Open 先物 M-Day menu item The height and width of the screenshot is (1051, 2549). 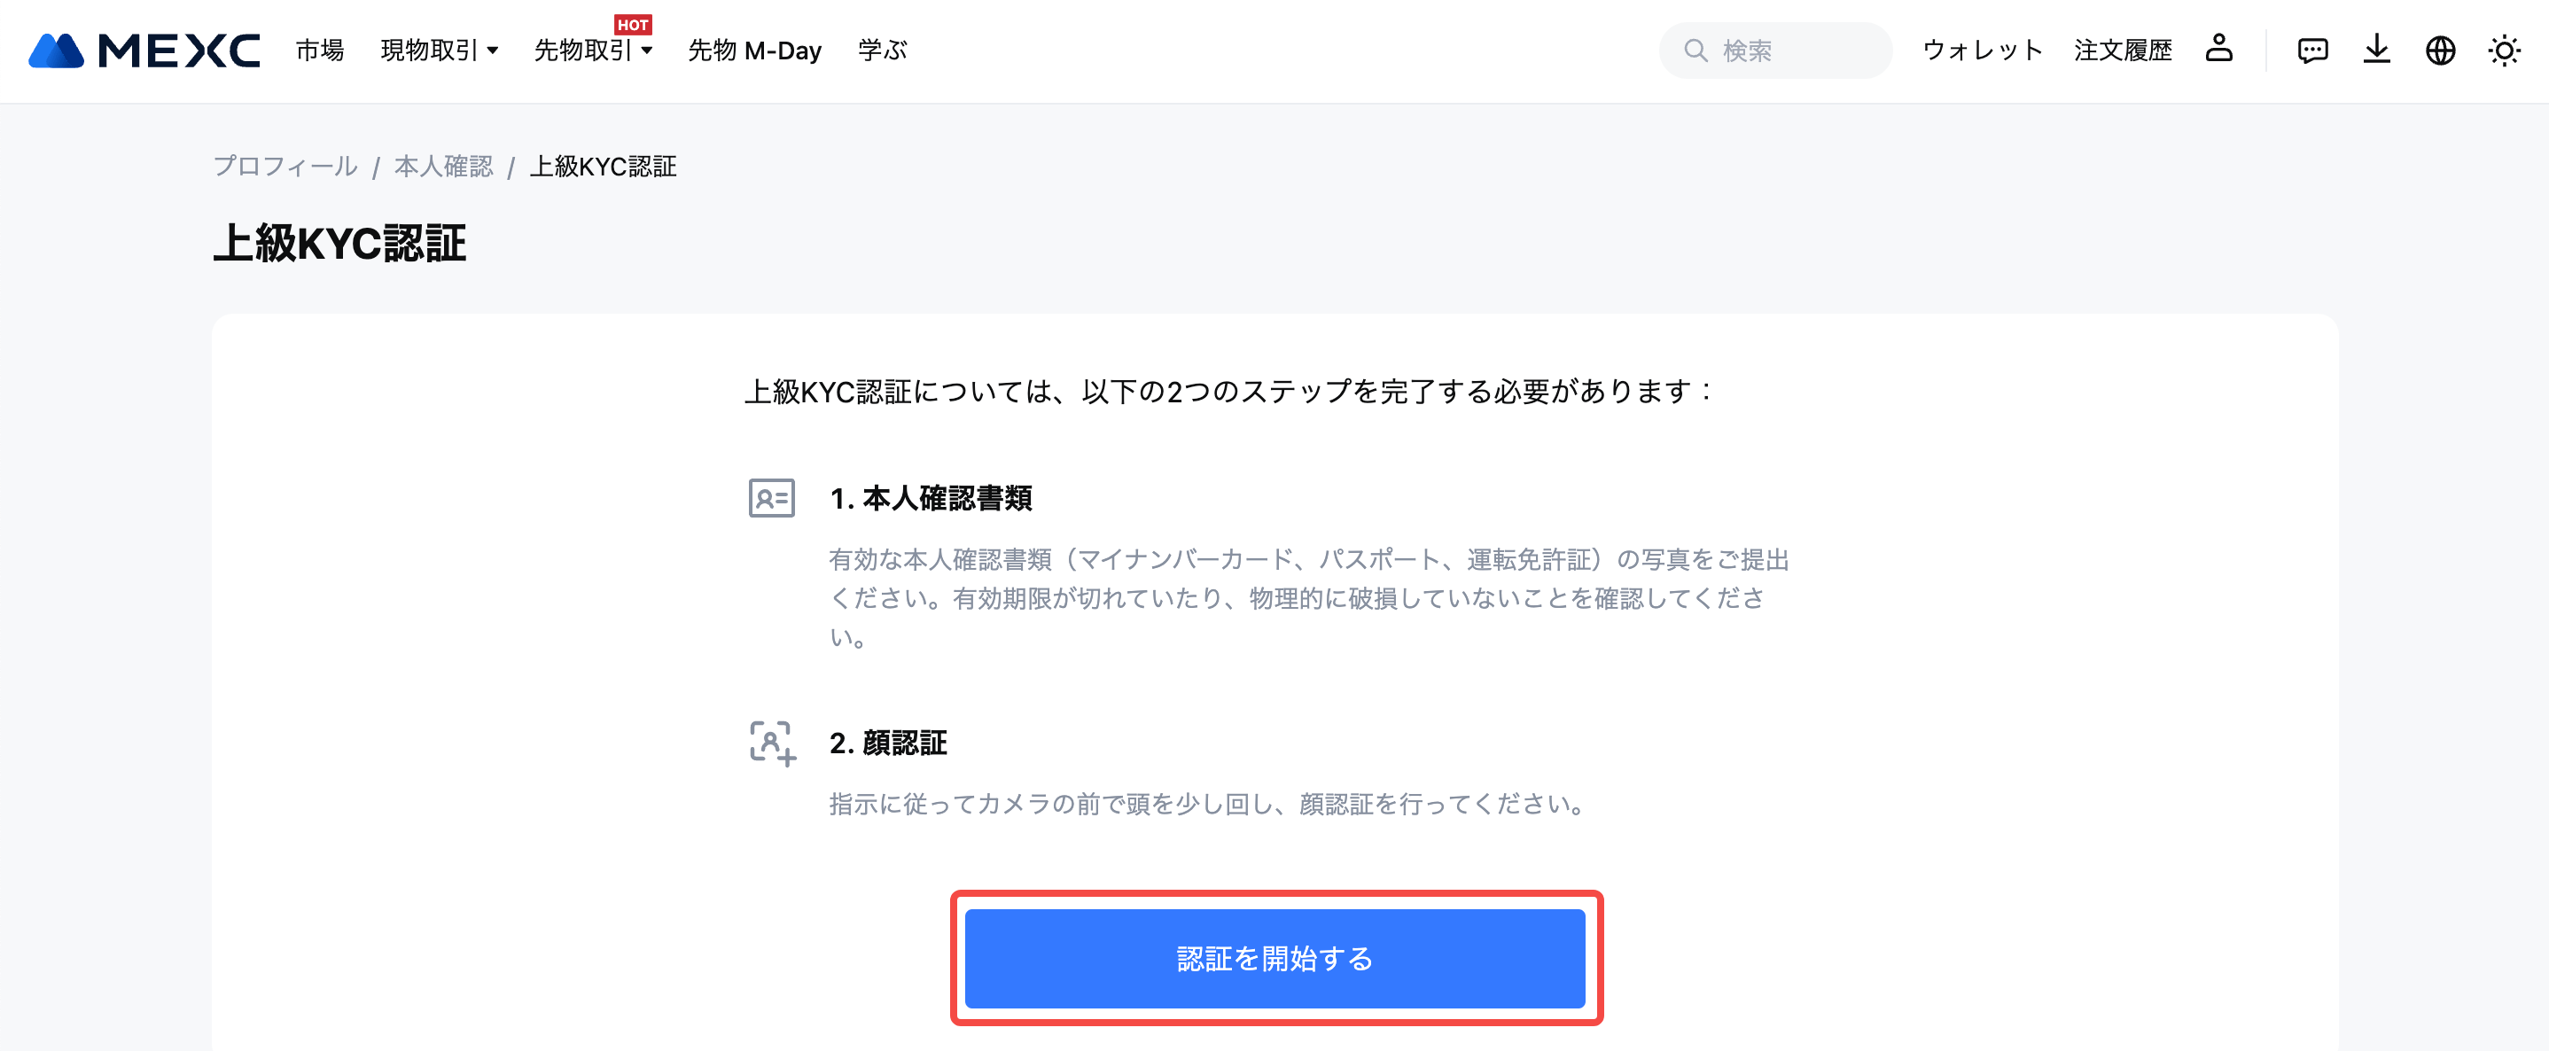pyautogui.click(x=755, y=51)
